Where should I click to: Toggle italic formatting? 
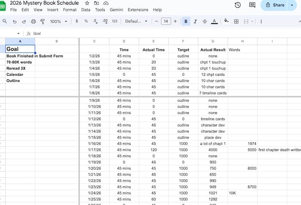point(195,22)
